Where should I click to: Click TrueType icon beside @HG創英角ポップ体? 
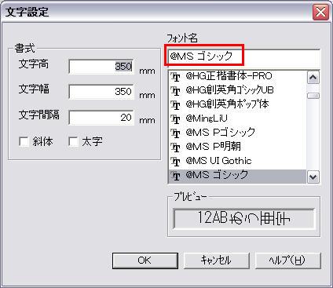(x=175, y=105)
